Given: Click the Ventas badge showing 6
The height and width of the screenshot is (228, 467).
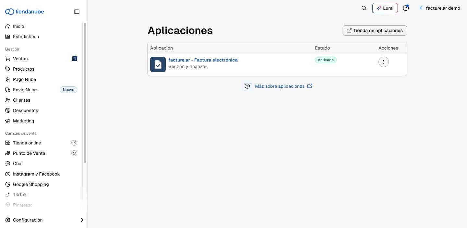Looking at the screenshot, I should tap(75, 59).
